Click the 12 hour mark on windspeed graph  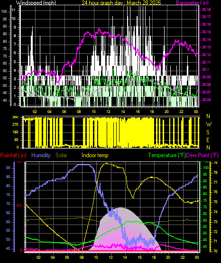pos(109,112)
